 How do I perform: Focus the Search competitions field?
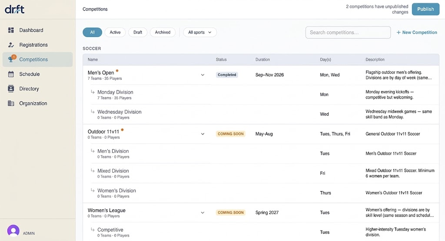(348, 32)
